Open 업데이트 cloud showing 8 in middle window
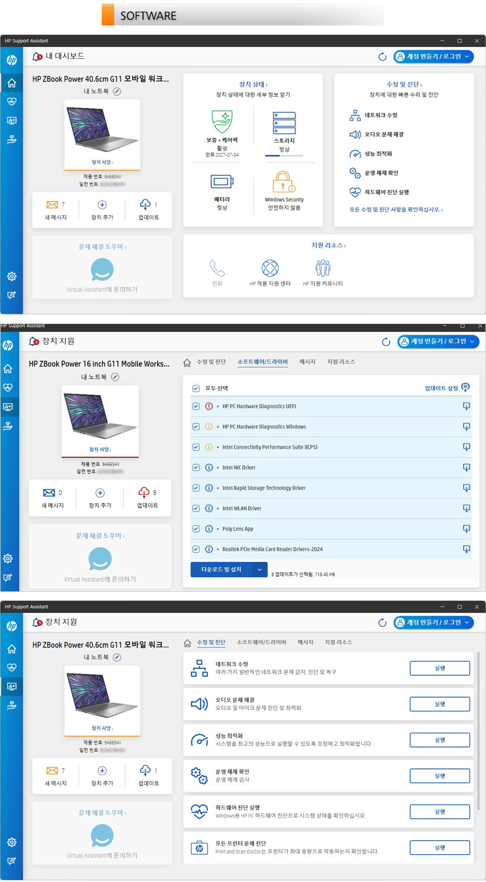The width and height of the screenshot is (486, 882). pyautogui.click(x=144, y=492)
